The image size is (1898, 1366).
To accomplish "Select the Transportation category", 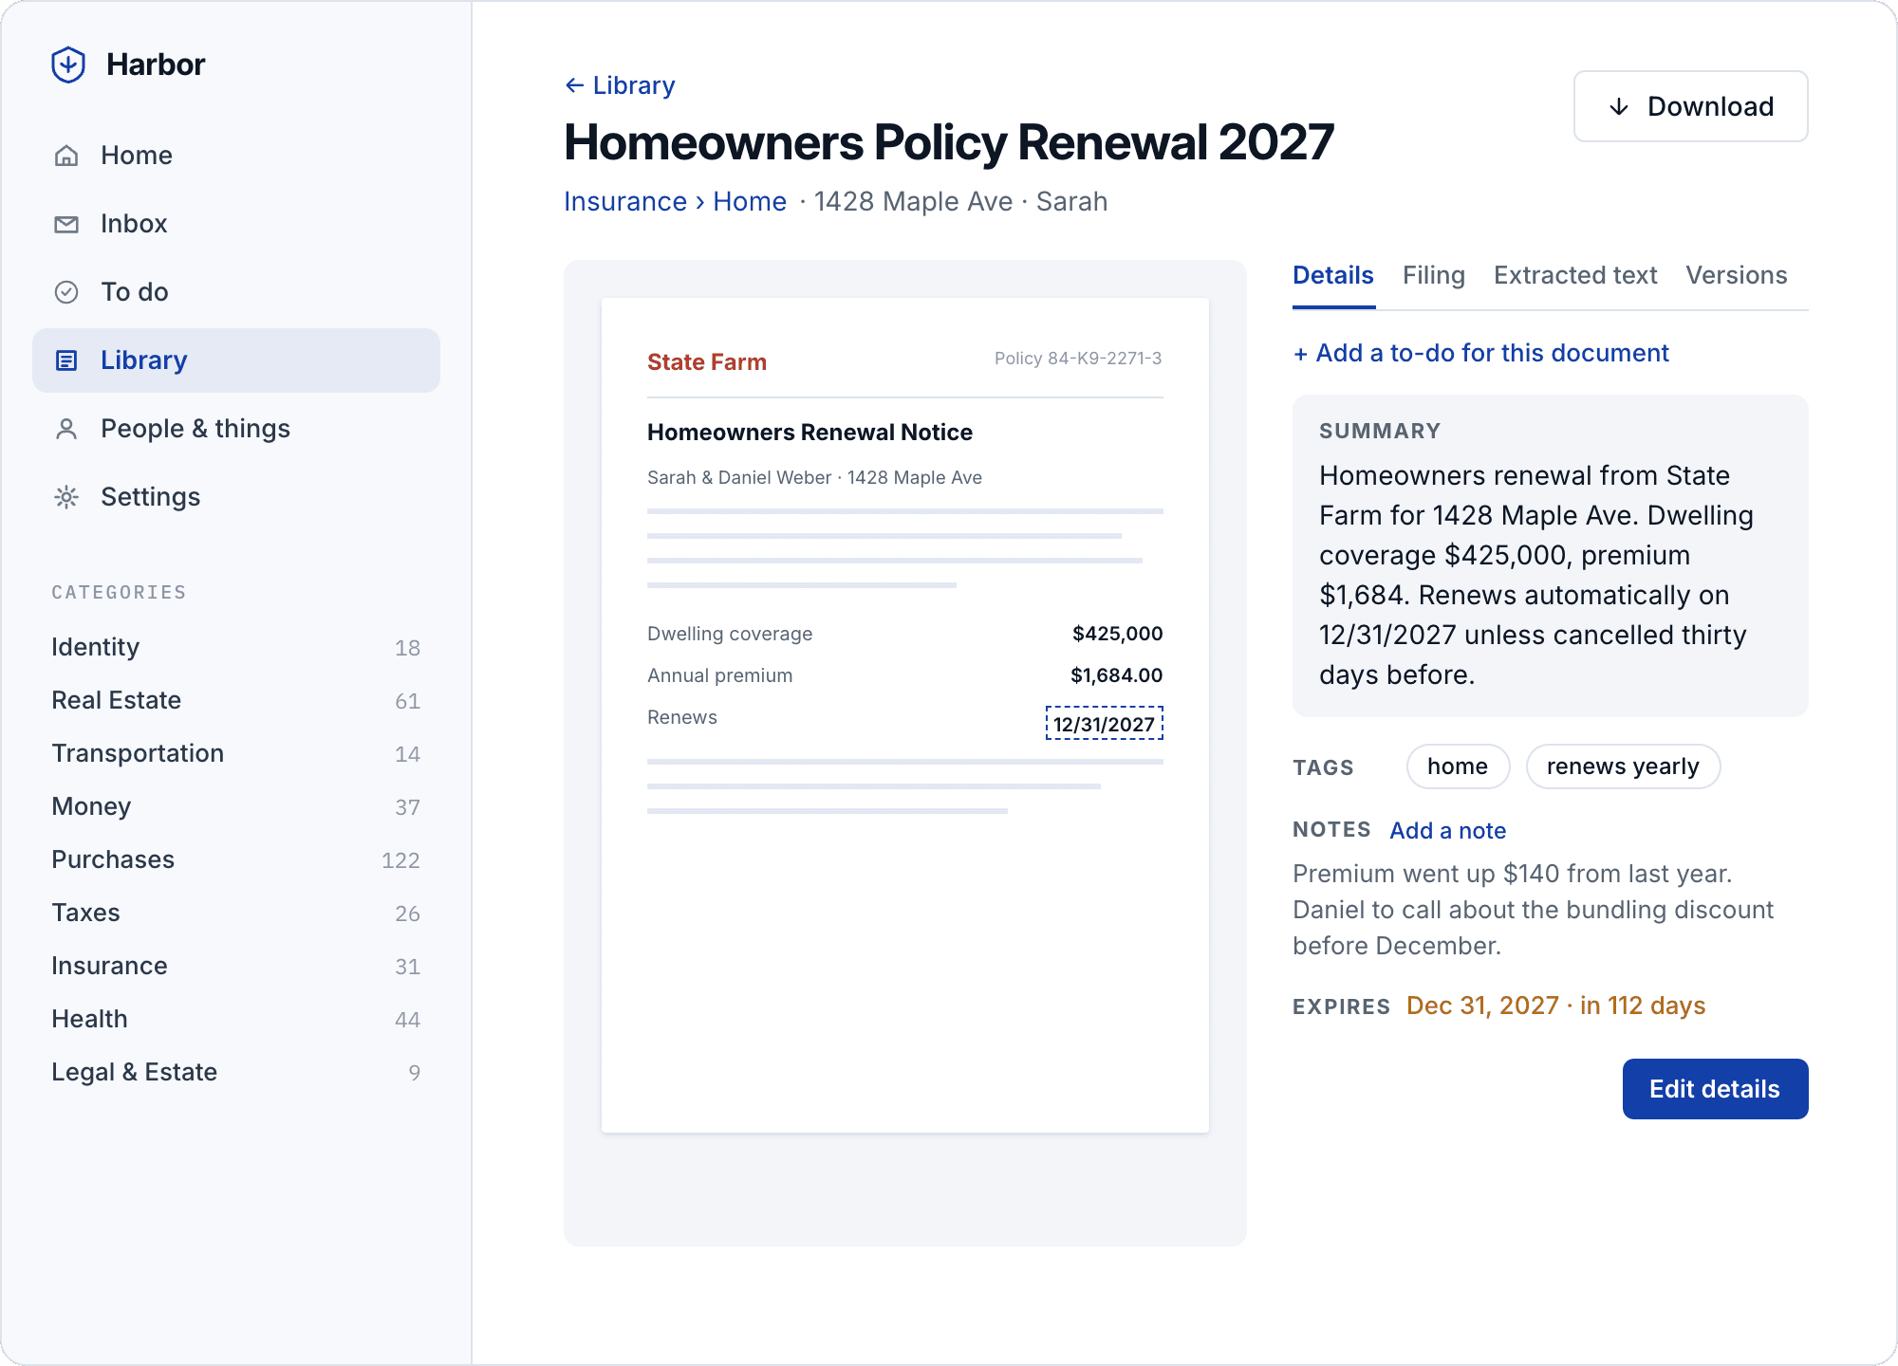I will coord(236,753).
